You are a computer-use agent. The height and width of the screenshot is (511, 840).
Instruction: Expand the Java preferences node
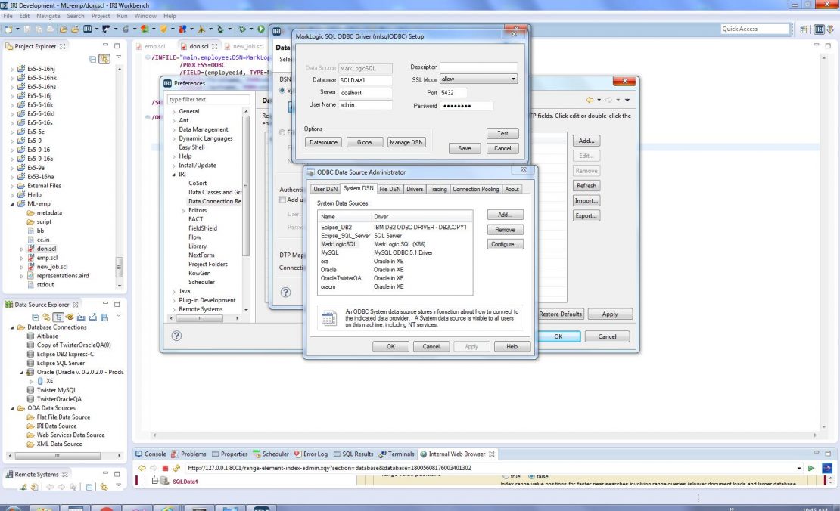[x=173, y=292]
